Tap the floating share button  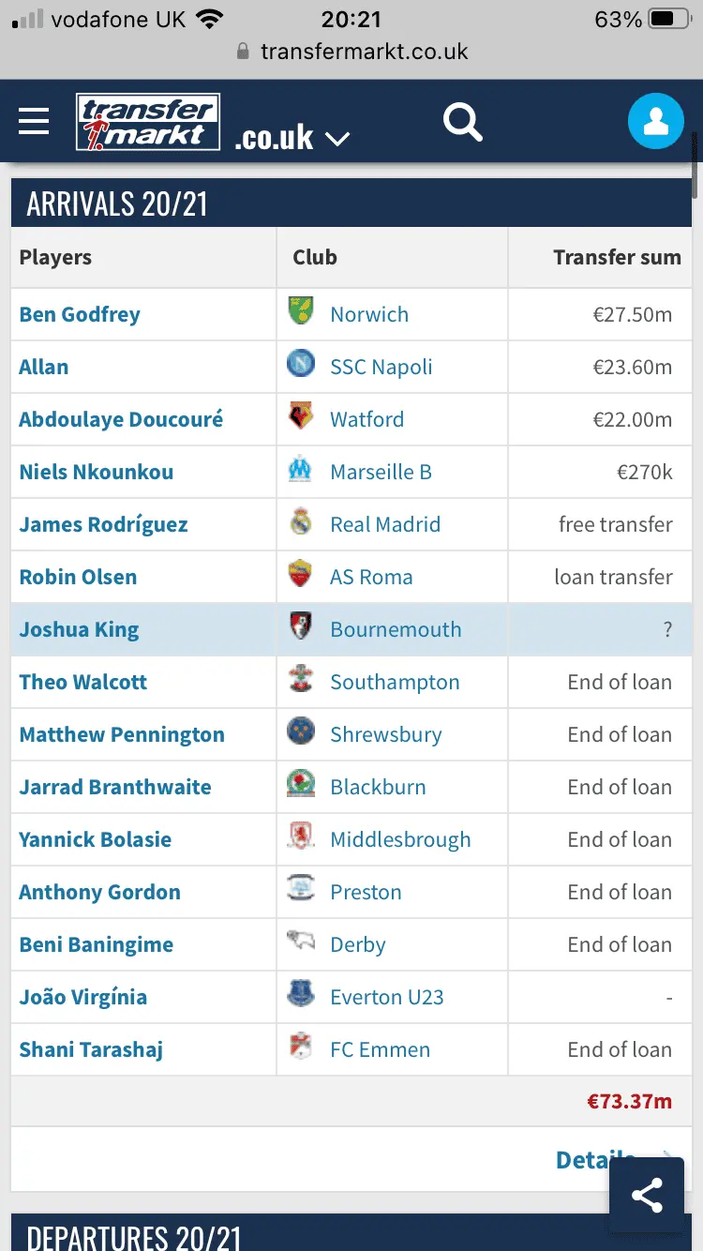click(647, 1195)
